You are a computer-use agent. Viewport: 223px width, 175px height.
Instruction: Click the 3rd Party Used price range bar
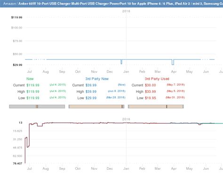tap(156, 107)
